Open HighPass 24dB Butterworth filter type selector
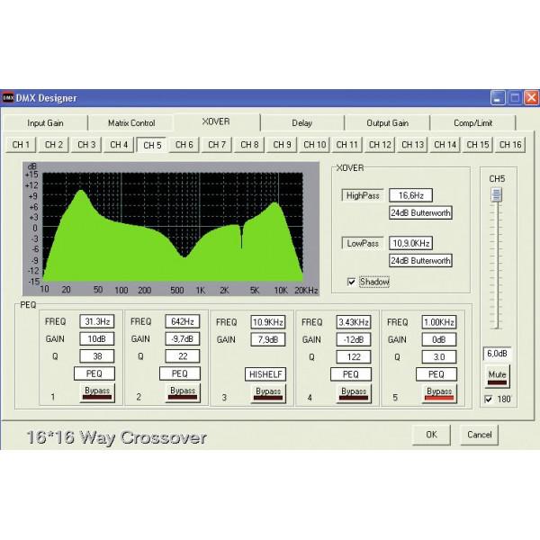 [419, 212]
